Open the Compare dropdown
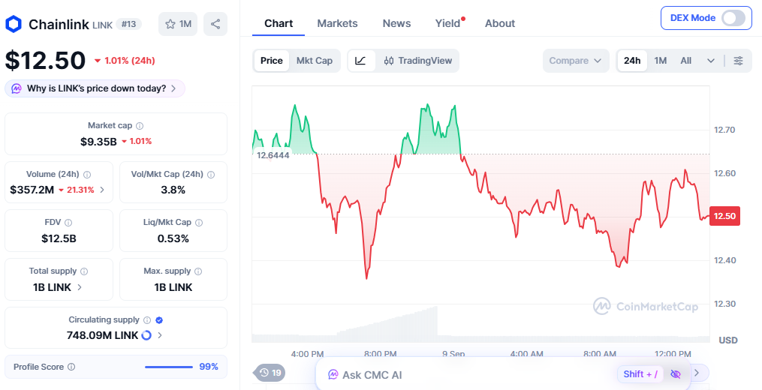762x390 pixels. [x=576, y=61]
